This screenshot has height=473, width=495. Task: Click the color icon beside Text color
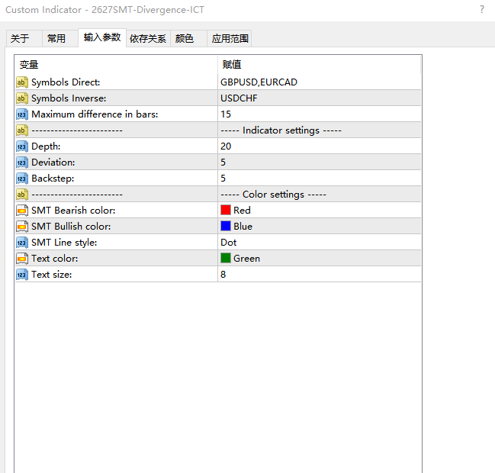pos(21,259)
